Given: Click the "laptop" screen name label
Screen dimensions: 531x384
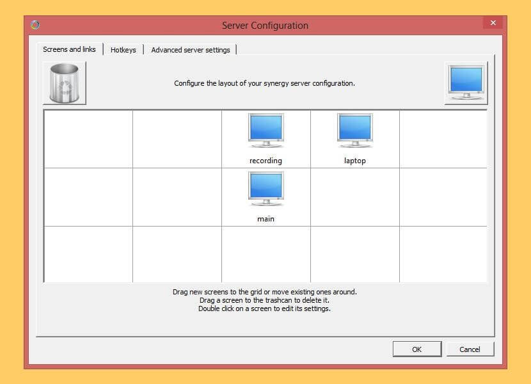Looking at the screenshot, I should click(x=354, y=161).
